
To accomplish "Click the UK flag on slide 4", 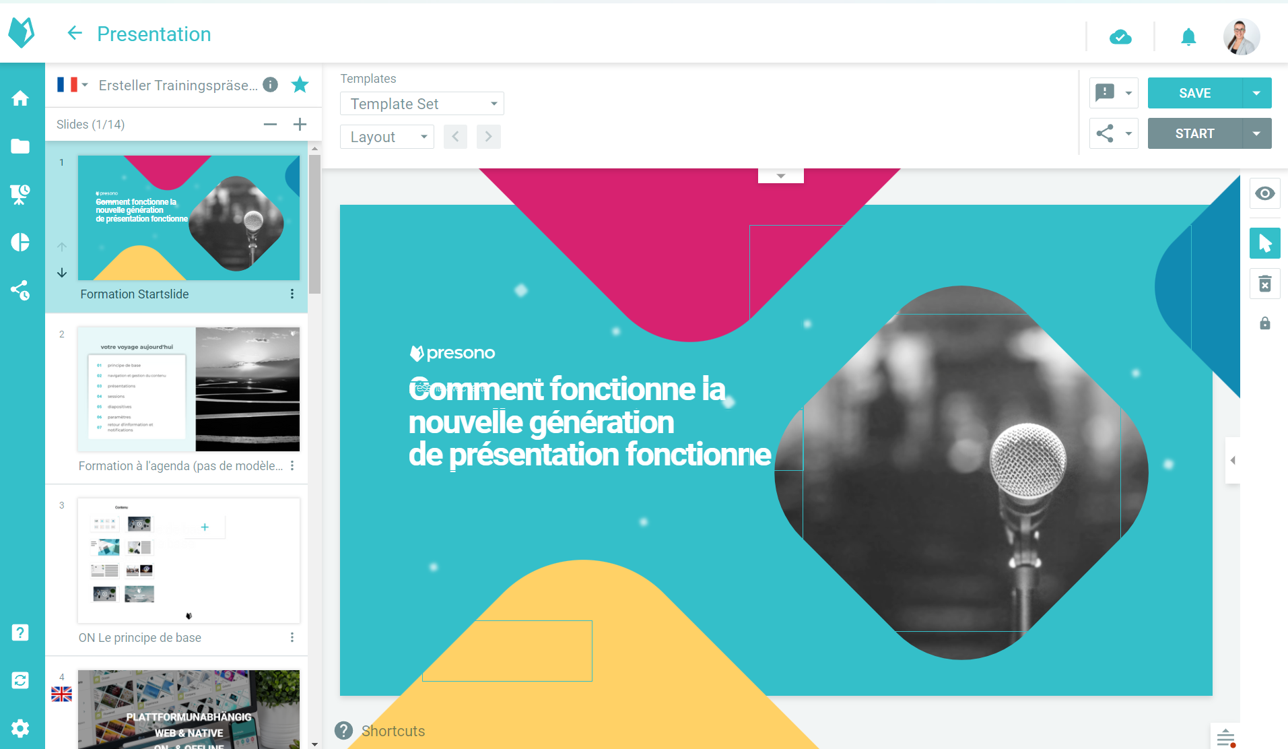I will tap(61, 694).
